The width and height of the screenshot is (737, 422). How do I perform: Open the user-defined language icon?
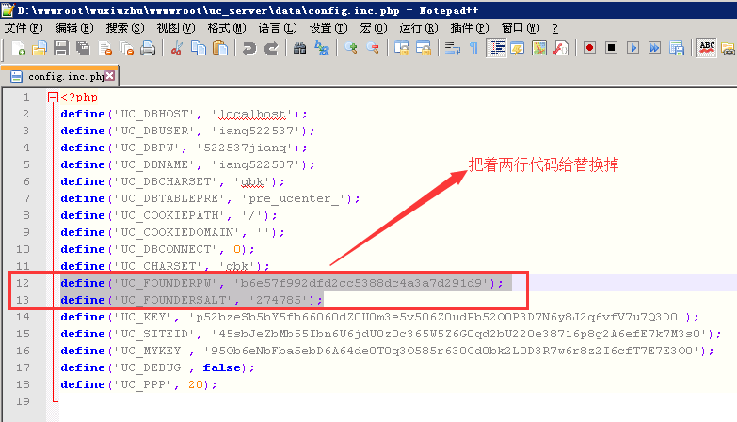tap(518, 48)
